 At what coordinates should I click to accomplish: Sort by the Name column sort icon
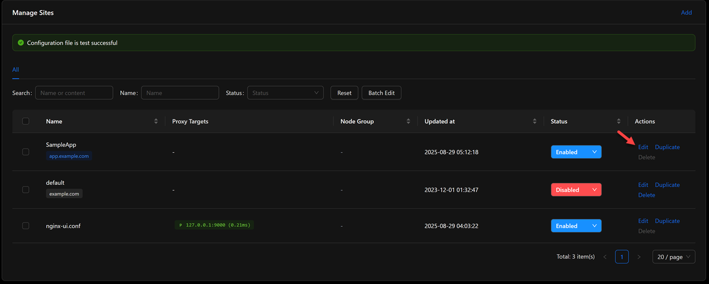coord(156,121)
